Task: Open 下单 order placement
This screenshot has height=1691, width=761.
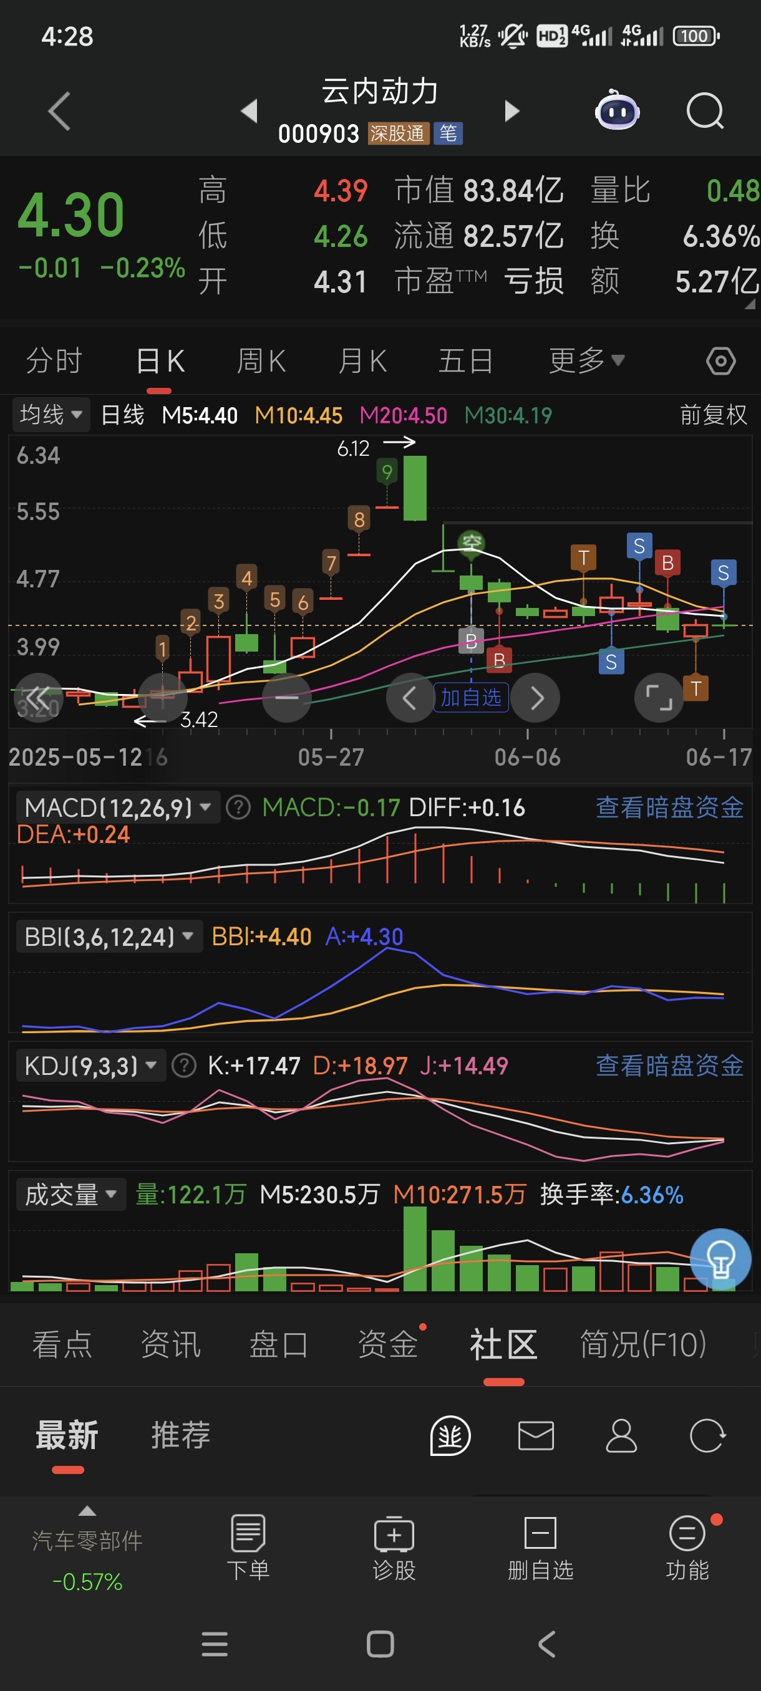Action: pos(248,1548)
